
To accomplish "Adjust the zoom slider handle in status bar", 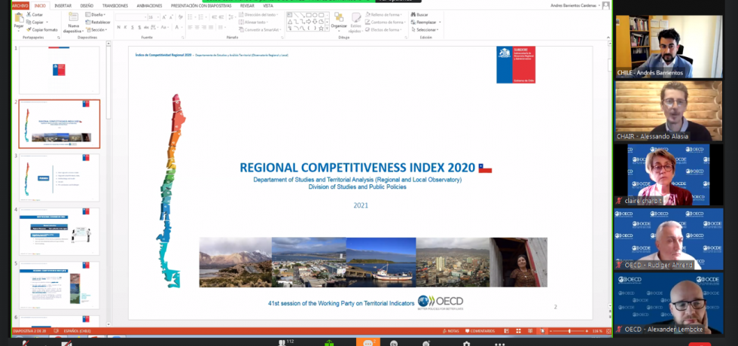I will pyautogui.click(x=569, y=331).
